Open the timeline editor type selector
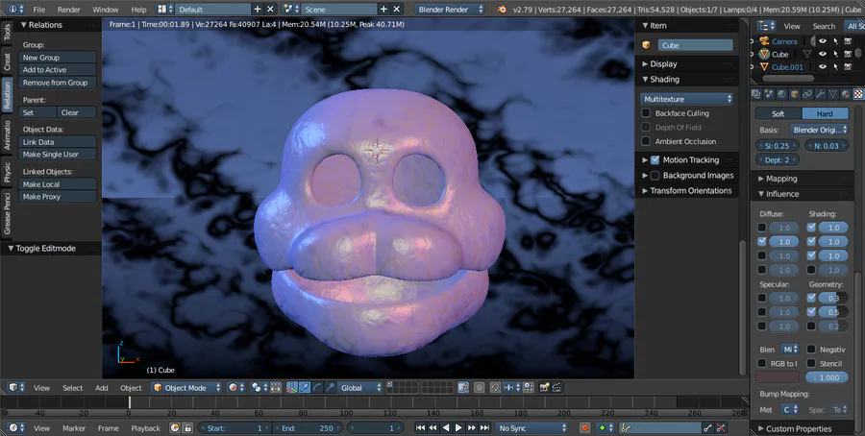Image resolution: width=865 pixels, height=436 pixels. pos(16,427)
